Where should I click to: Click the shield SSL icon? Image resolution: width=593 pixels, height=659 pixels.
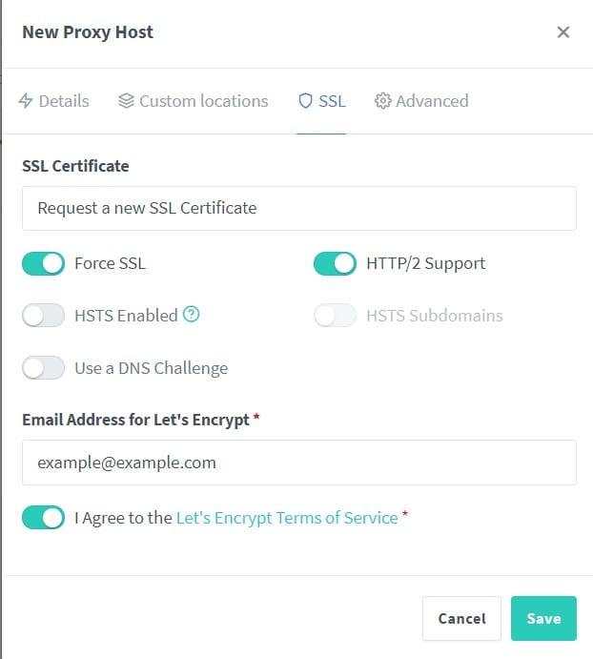pyautogui.click(x=305, y=101)
